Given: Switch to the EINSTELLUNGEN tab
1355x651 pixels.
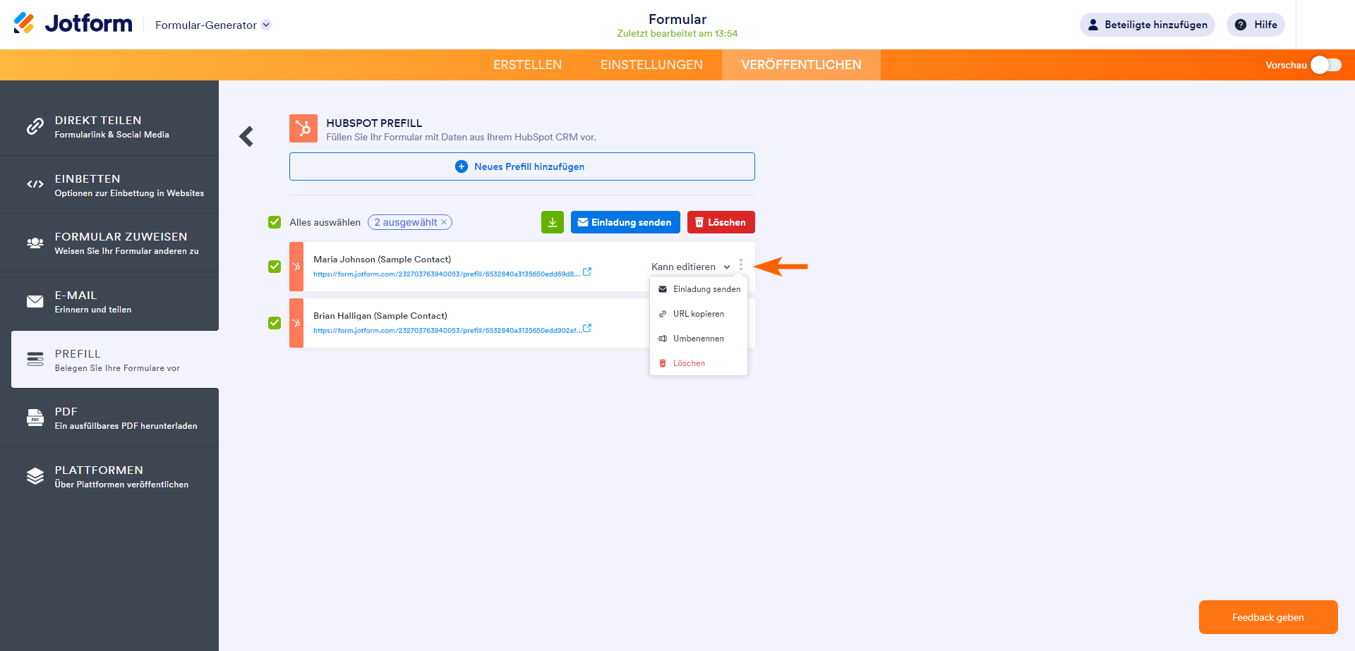Looking at the screenshot, I should [651, 65].
